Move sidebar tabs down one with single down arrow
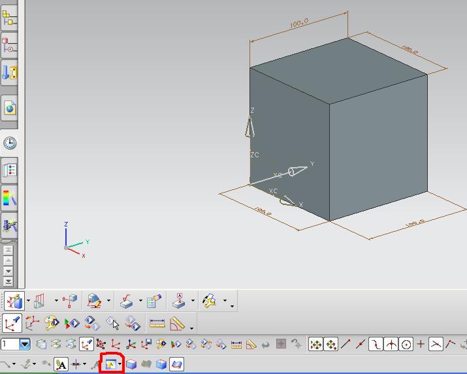The height and width of the screenshot is (374, 467). click(x=8, y=271)
